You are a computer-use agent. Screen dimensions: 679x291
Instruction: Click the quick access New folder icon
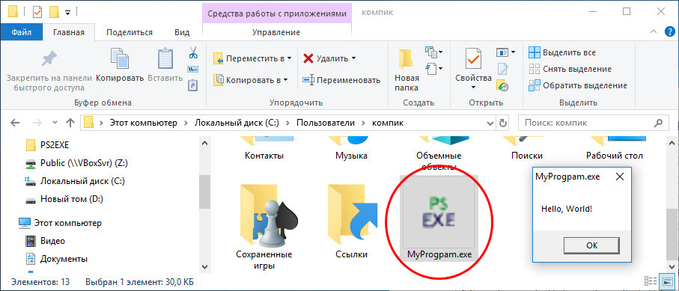[54, 12]
